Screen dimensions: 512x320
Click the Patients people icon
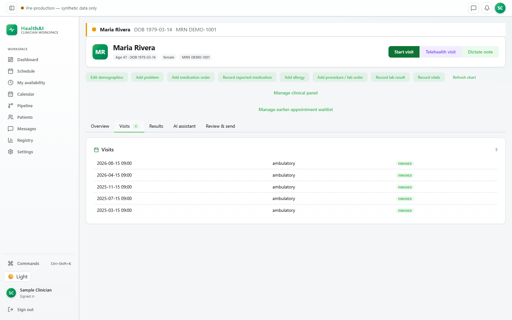coord(11,117)
